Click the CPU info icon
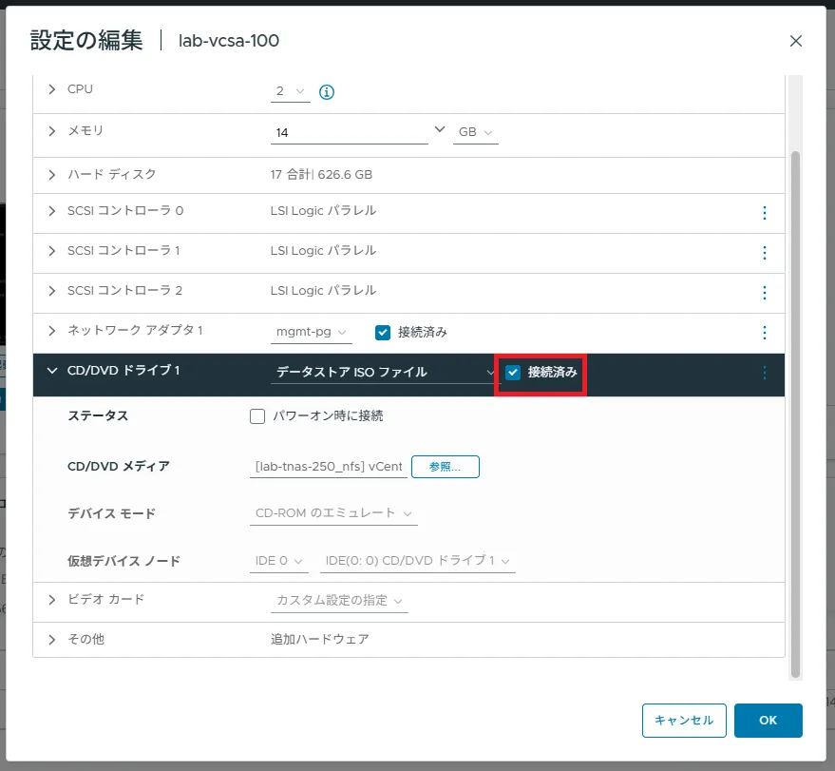This screenshot has width=835, height=771. pyautogui.click(x=327, y=92)
